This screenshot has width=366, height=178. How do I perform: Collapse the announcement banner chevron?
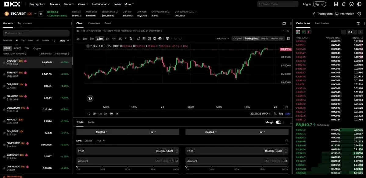tap(282, 31)
